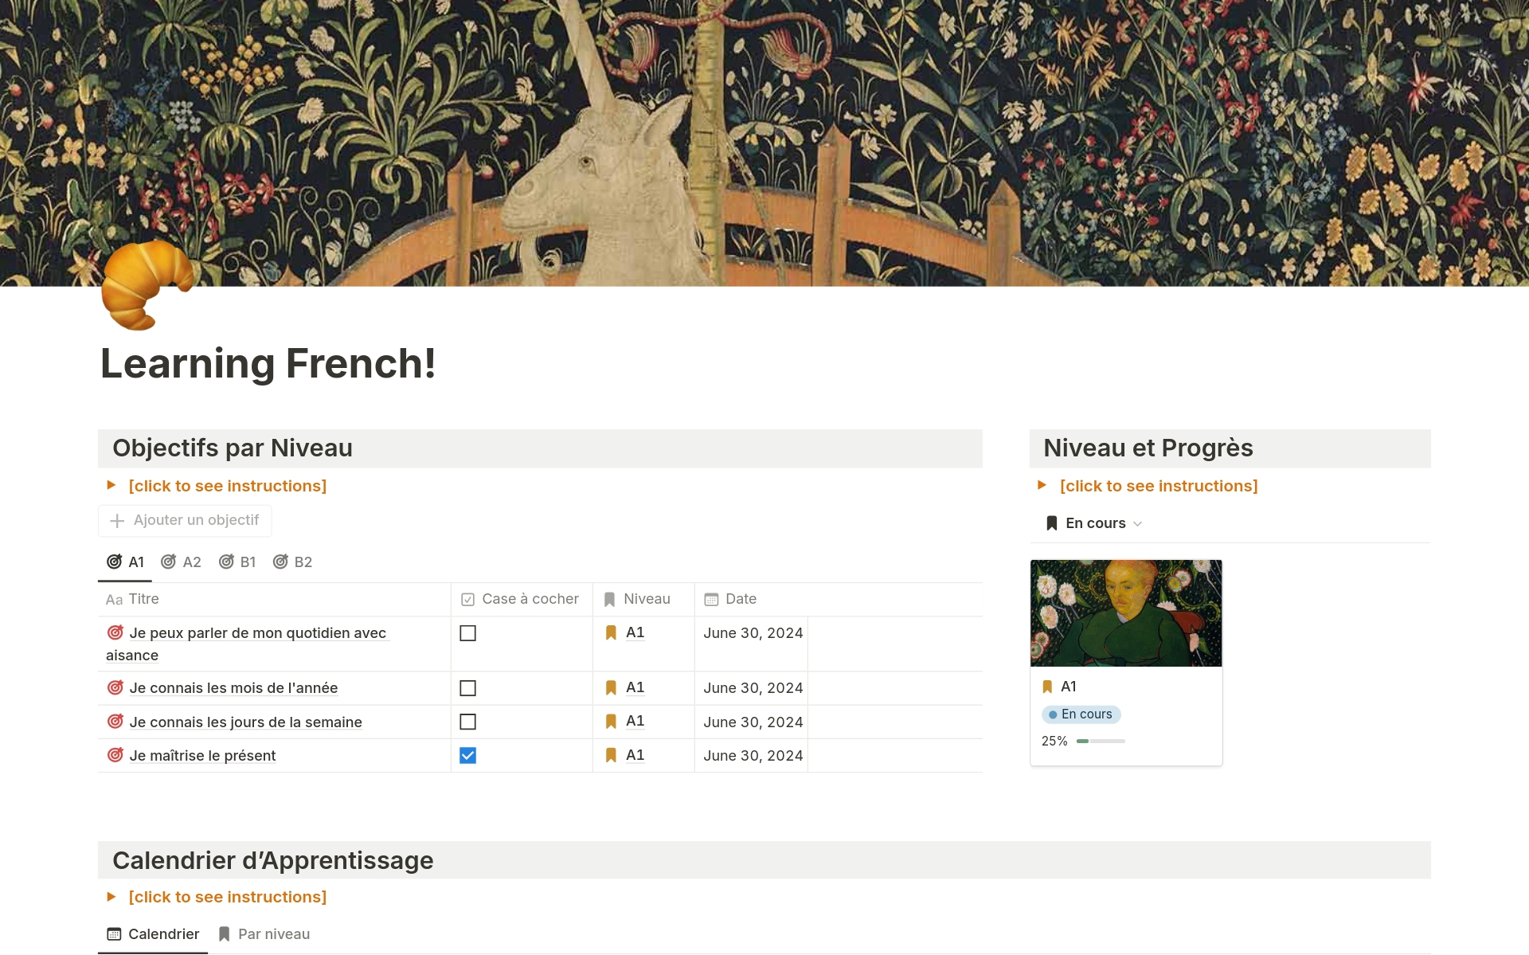Image resolution: width=1529 pixels, height=955 pixels.
Task: Check the box for "Je connais les mois de l'année"
Action: pos(468,687)
